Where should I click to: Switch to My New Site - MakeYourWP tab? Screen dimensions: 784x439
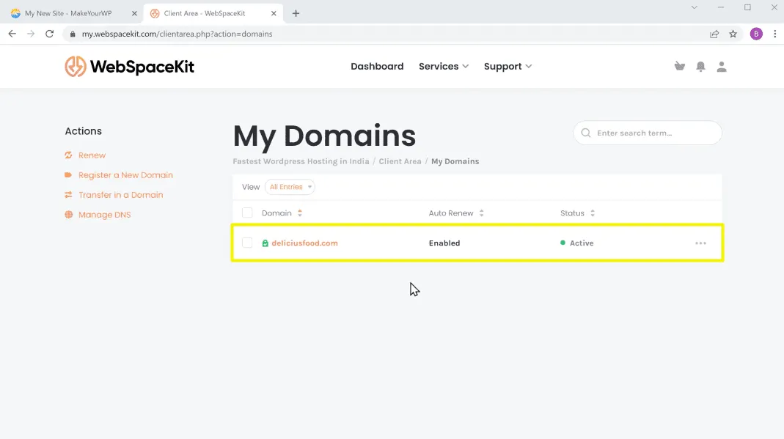70,13
